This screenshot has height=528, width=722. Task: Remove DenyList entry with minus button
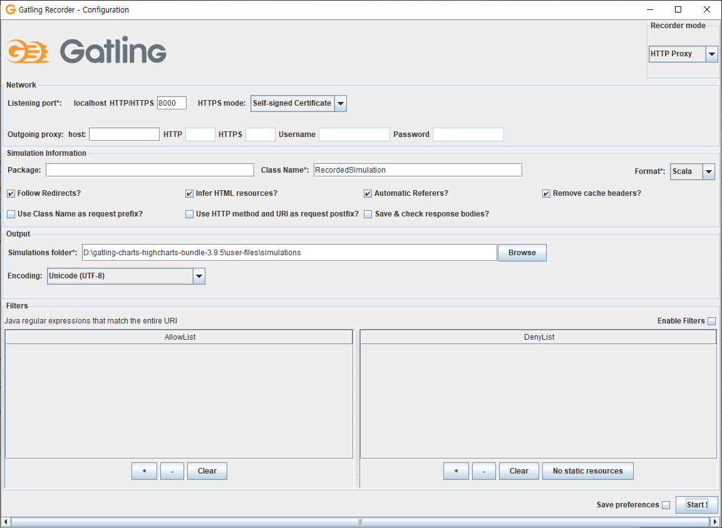[x=484, y=471]
